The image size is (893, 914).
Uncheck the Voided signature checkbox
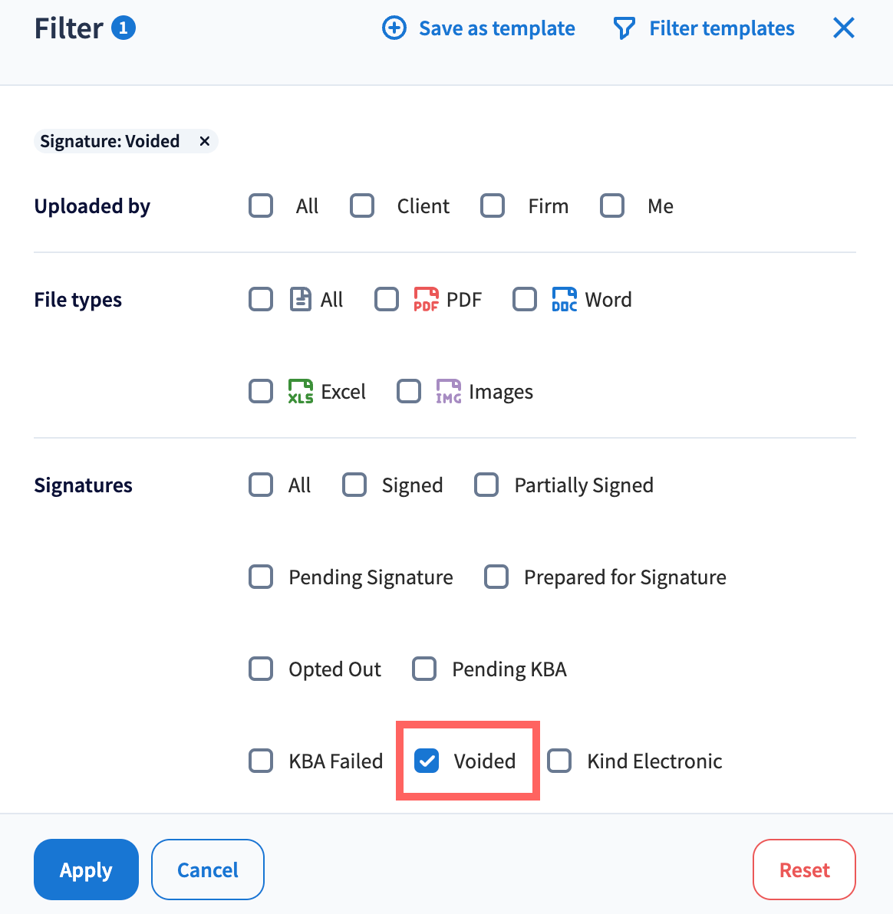[x=427, y=761]
